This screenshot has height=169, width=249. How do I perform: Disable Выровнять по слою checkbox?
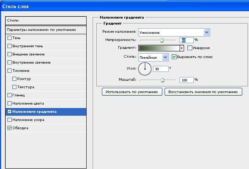click(x=174, y=57)
